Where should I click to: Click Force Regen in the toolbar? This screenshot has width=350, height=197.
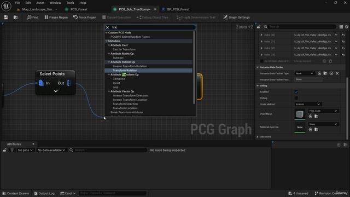[x=85, y=17]
